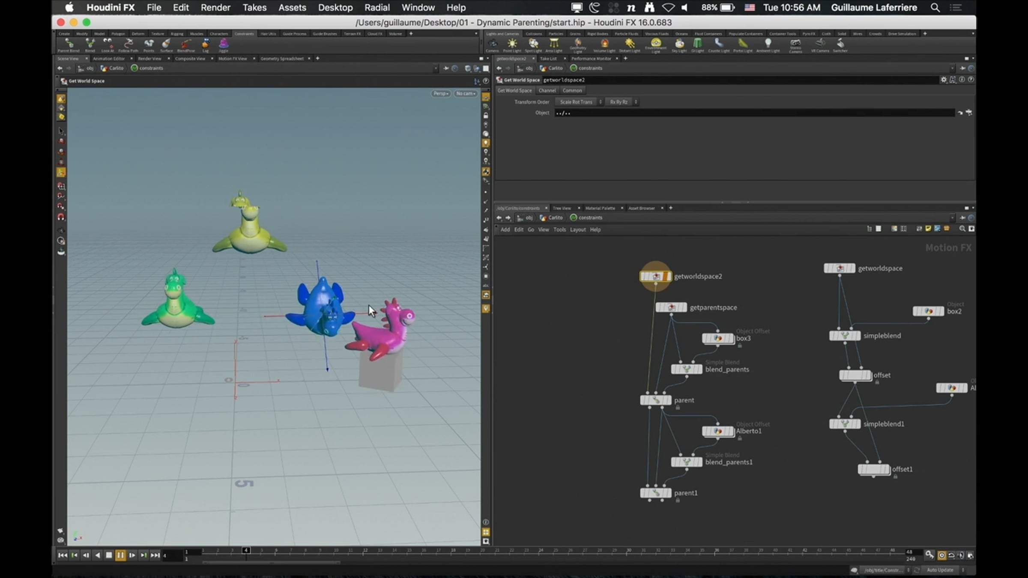Open the Animation Editor tab
The image size is (1028, 578).
[x=109, y=59]
